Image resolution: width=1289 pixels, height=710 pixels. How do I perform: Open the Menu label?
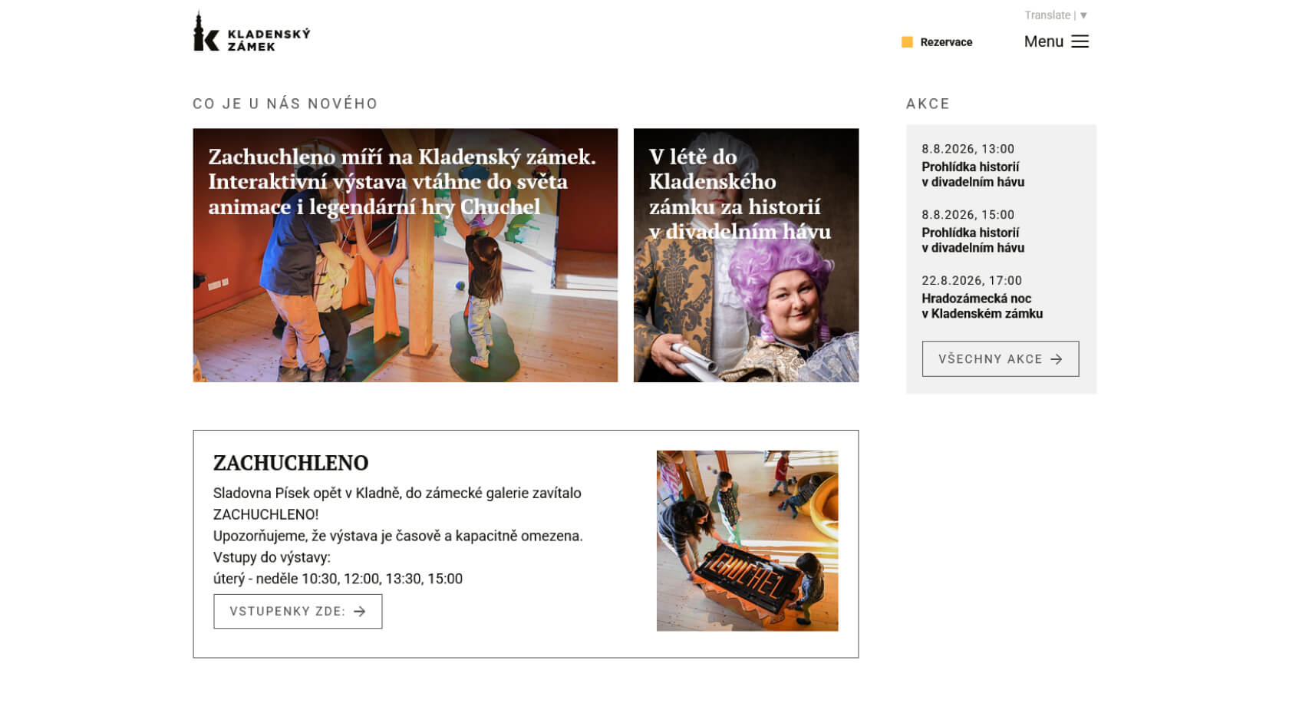coord(1043,41)
